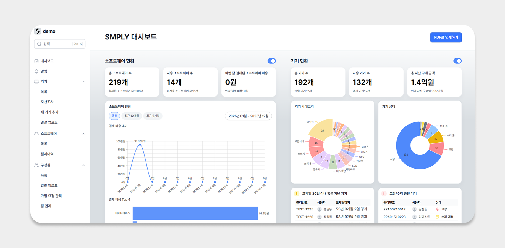This screenshot has height=248, width=505.
Task: Select the 최근 12개월 period tab
Action: [132, 116]
